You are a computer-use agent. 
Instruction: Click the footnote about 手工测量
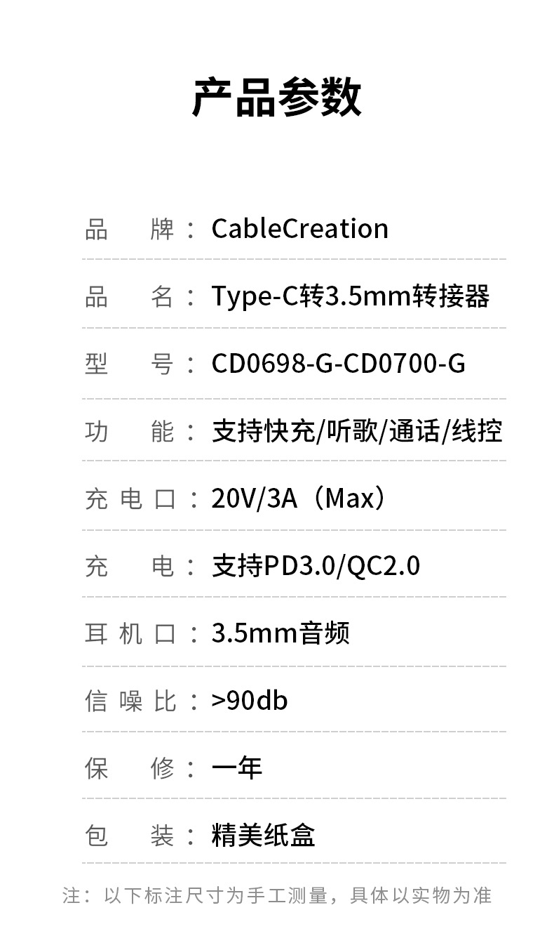277,895
